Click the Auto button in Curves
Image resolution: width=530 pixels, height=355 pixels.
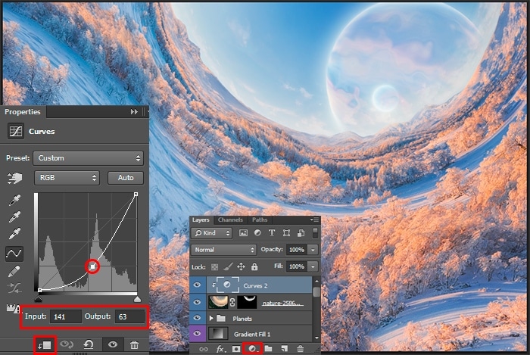[x=126, y=178]
